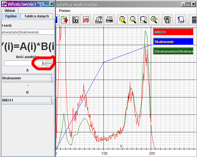Click the zoom pan arrows icon
Viewport: 197px width, 157px height.
point(154,20)
